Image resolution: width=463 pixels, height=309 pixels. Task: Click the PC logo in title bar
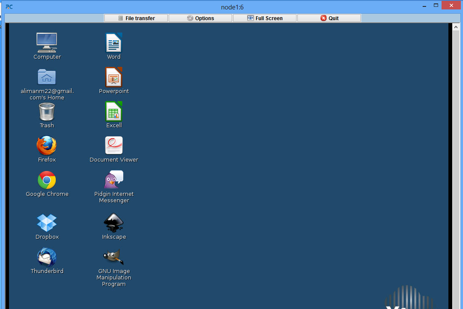coord(9,7)
